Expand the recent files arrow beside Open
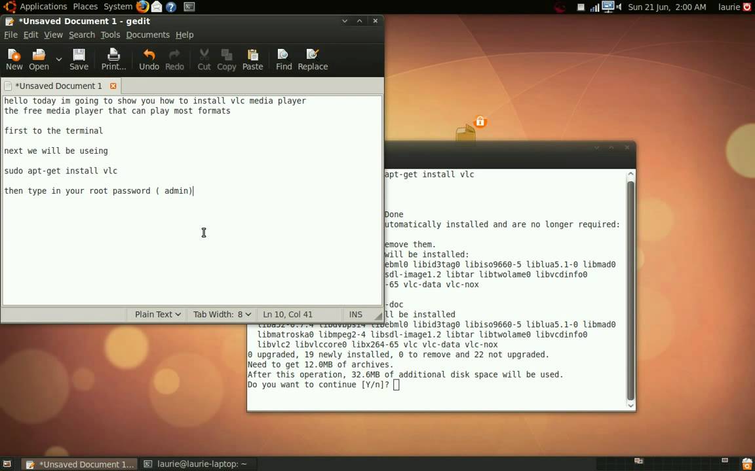 coord(59,59)
